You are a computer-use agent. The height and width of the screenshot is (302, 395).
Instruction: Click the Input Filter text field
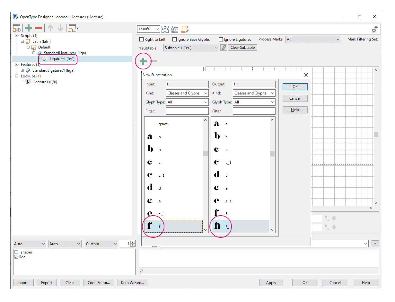coord(187,111)
